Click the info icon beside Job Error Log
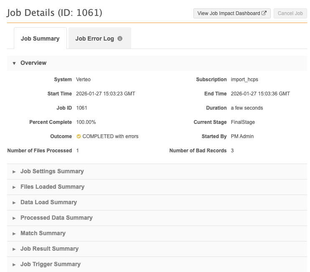Image resolution: width=310 pixels, height=272 pixels. [x=120, y=38]
